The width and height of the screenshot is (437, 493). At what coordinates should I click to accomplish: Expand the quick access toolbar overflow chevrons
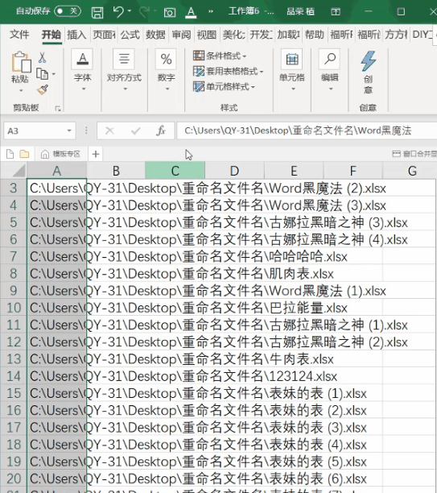pos(211,11)
